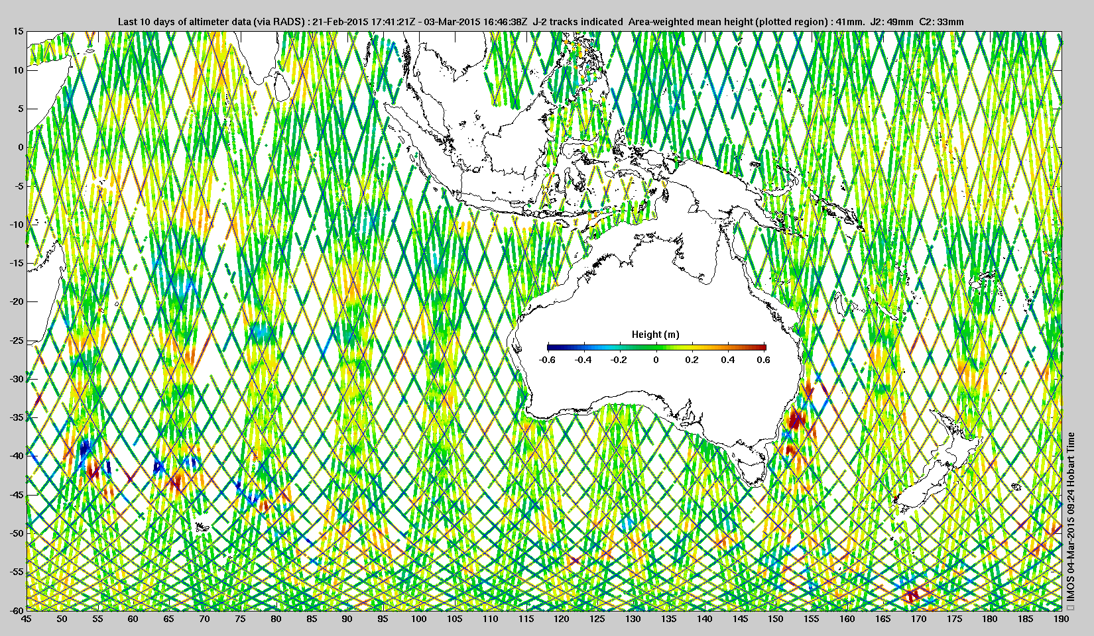
Task: Click the latitude axis label "-35"
Action: coord(16,417)
